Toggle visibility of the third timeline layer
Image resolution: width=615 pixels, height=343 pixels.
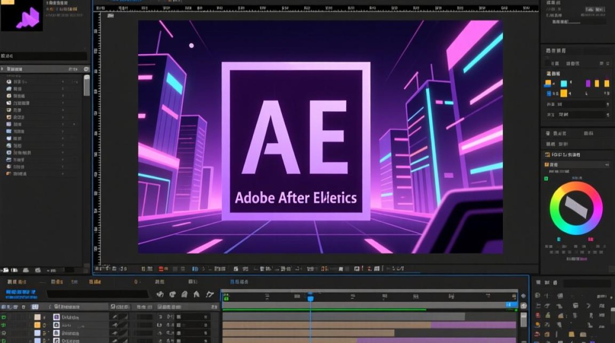(x=5, y=333)
